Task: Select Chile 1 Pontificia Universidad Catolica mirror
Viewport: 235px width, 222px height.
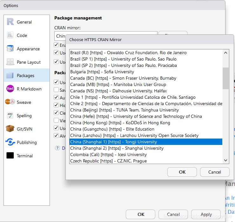Action: [146, 97]
